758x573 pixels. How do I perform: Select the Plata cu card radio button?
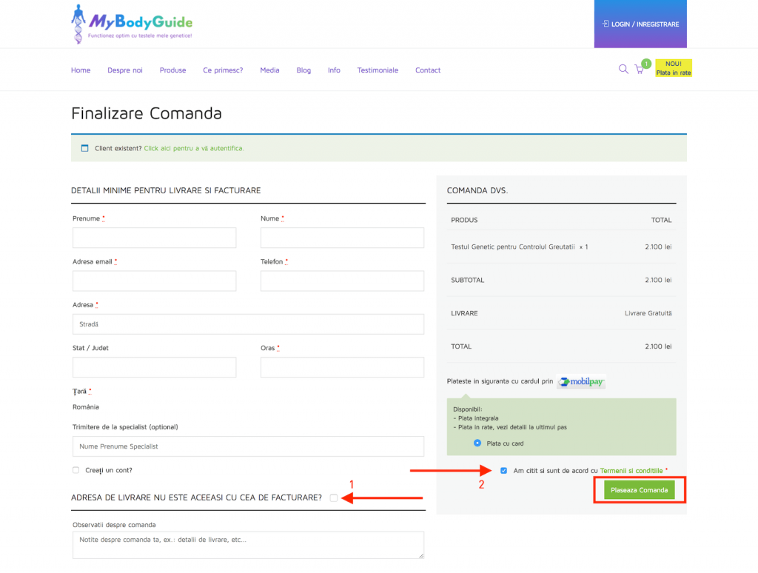pyautogui.click(x=477, y=443)
